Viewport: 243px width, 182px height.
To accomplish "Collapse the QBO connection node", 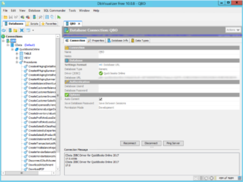I will (x=3, y=41).
